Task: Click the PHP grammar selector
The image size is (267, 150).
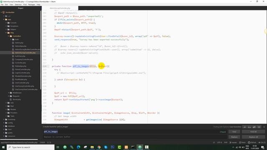Action: 226,142
